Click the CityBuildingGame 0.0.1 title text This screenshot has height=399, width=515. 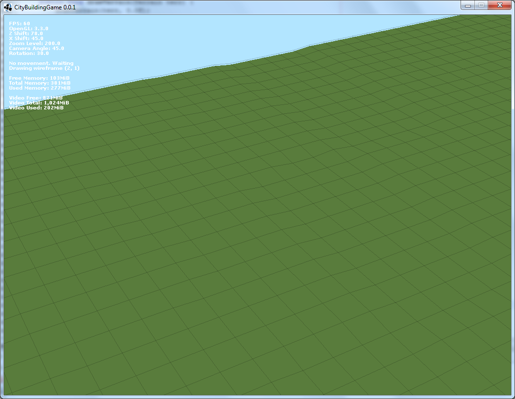[45, 6]
